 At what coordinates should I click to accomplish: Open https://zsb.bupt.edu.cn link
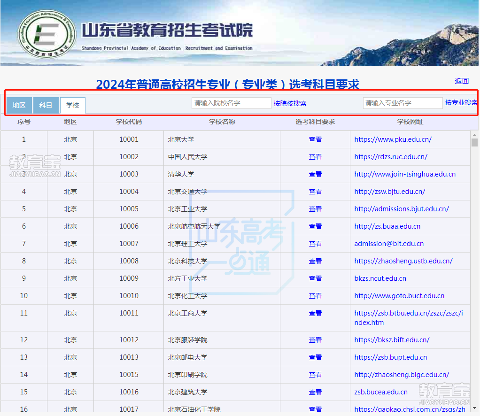391,357
